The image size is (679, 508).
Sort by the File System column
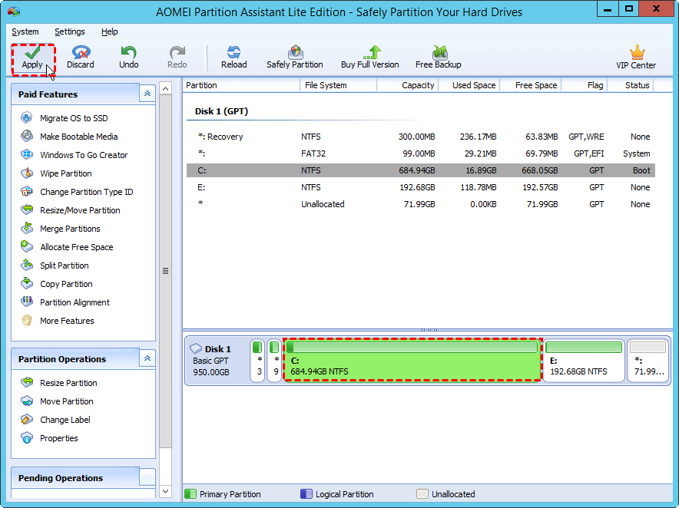338,85
